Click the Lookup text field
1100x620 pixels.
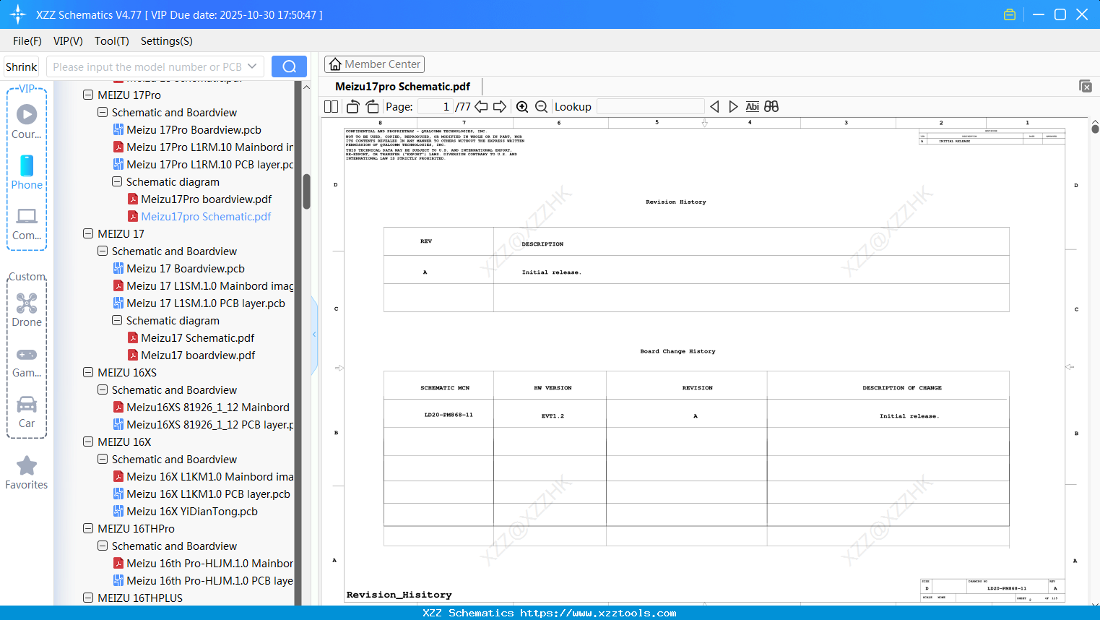(650, 107)
